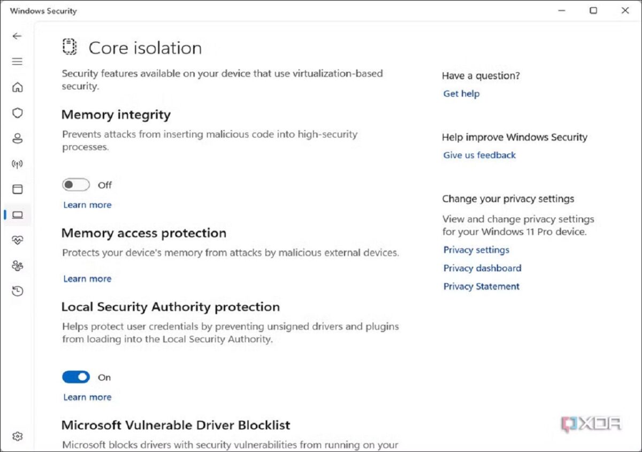The width and height of the screenshot is (642, 452).
Task: Open Firewall & network protection icon
Action: pos(18,164)
